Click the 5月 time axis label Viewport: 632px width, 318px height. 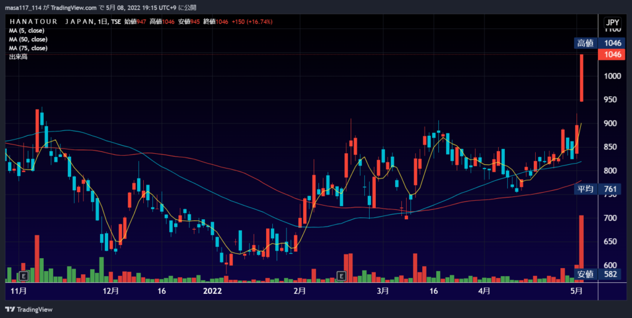(576, 291)
